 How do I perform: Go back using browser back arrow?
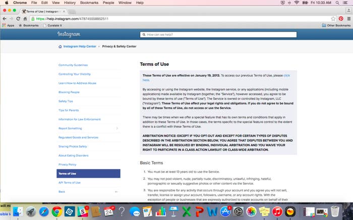[4, 19]
